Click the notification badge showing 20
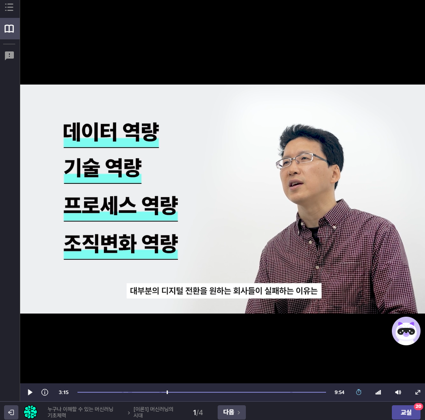This screenshot has height=420, width=425. [418, 406]
